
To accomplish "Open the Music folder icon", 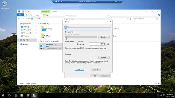I will click(x=43, y=36).
